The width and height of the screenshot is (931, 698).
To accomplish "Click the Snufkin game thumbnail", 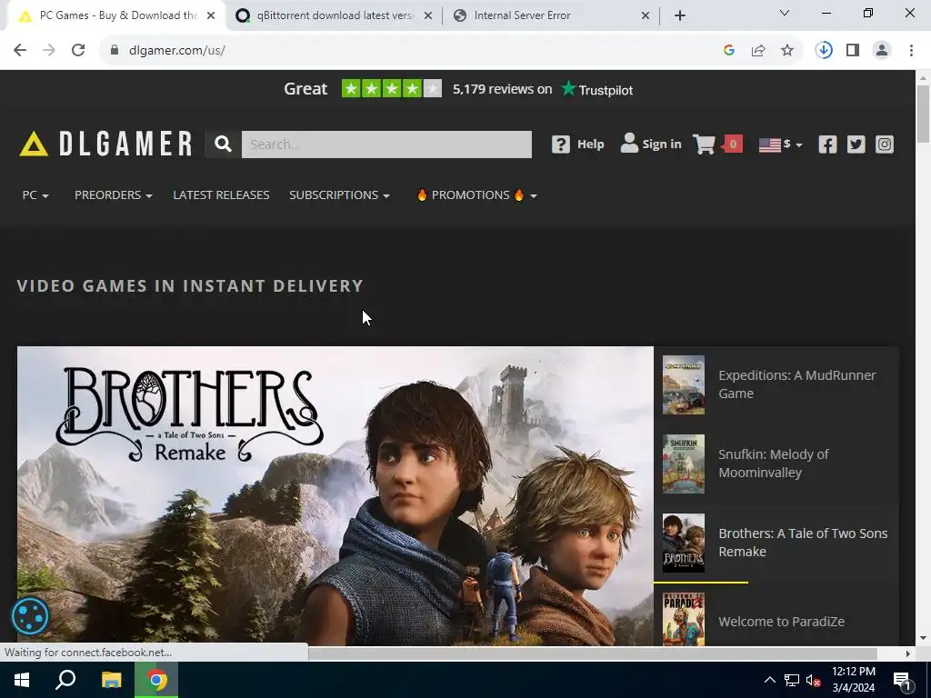I will pyautogui.click(x=684, y=464).
